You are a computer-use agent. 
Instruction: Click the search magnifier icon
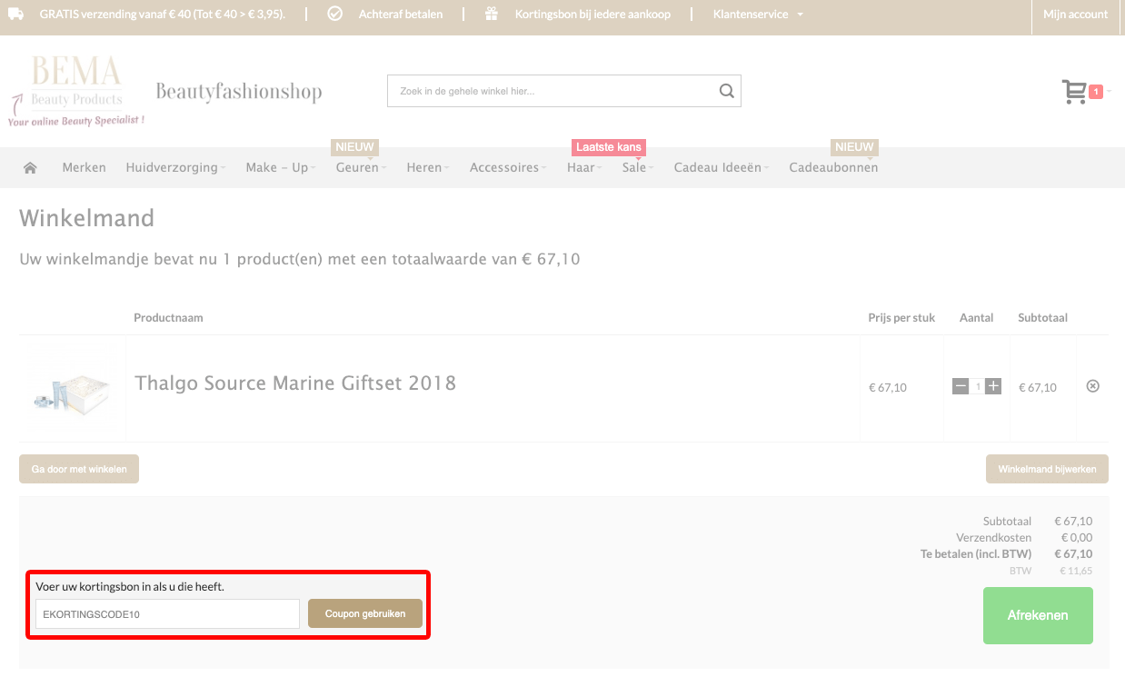pyautogui.click(x=726, y=91)
